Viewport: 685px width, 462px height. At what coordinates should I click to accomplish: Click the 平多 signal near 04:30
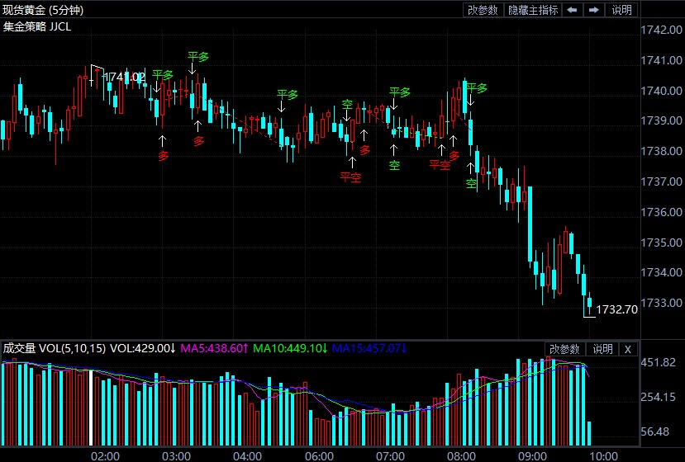pyautogui.click(x=287, y=94)
